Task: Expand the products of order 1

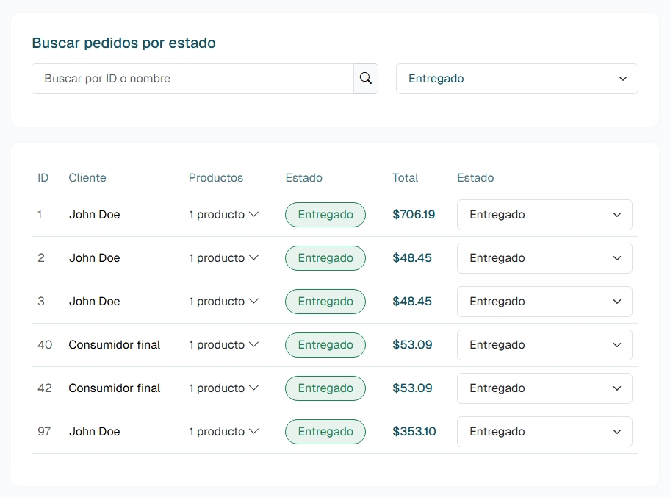Action: [253, 214]
